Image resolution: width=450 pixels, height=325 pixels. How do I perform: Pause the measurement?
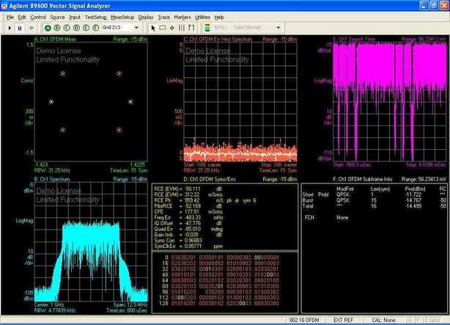coord(20,28)
